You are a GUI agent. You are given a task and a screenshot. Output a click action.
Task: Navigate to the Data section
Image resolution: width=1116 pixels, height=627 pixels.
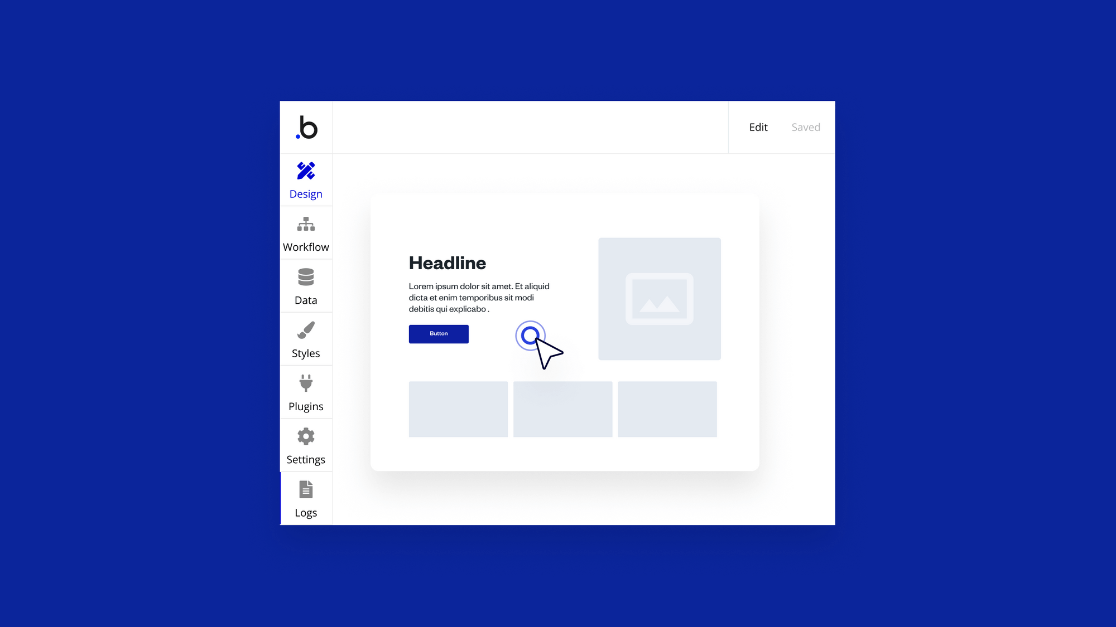coord(306,285)
